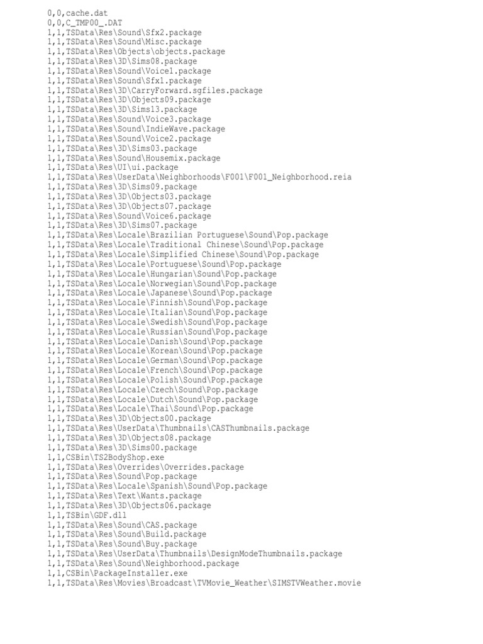Click the cache.dat line

pyautogui.click(x=77, y=13)
